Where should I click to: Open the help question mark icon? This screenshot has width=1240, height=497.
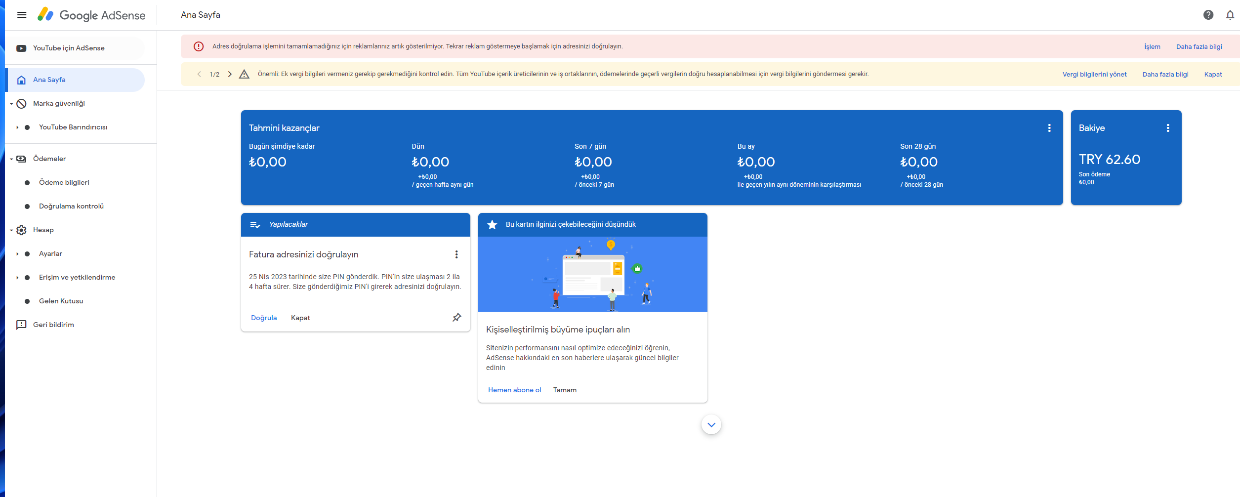point(1208,15)
